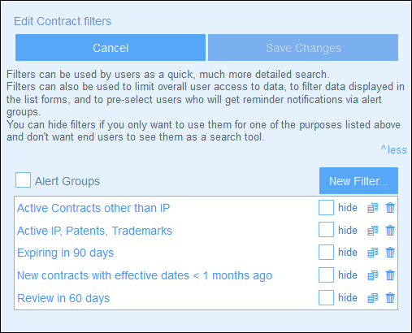Duplicate the Review in 60 days filter
Screen dimensions: 412x333
tap(372, 298)
